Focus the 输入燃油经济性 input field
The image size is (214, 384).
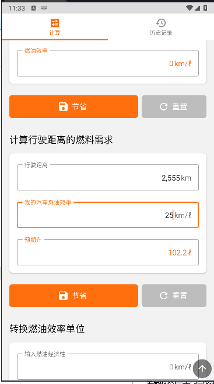[x=108, y=366]
